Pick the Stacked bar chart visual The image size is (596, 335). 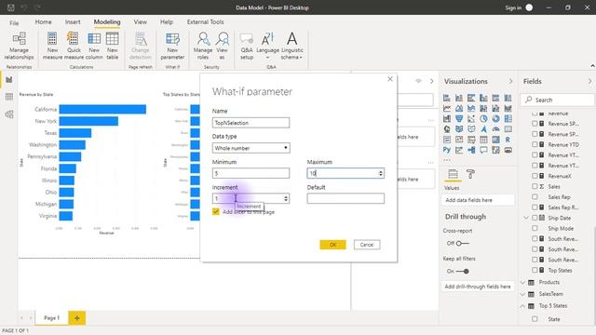point(447,98)
